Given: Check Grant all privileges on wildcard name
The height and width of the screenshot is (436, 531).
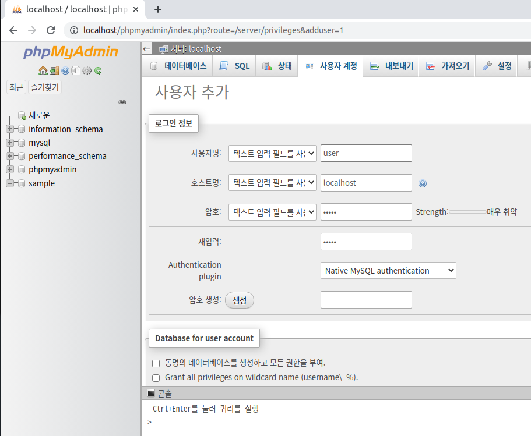Looking at the screenshot, I should tap(156, 378).
